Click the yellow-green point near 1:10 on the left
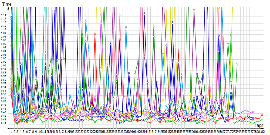The height and width of the screenshot is (135, 270). coord(21,29)
